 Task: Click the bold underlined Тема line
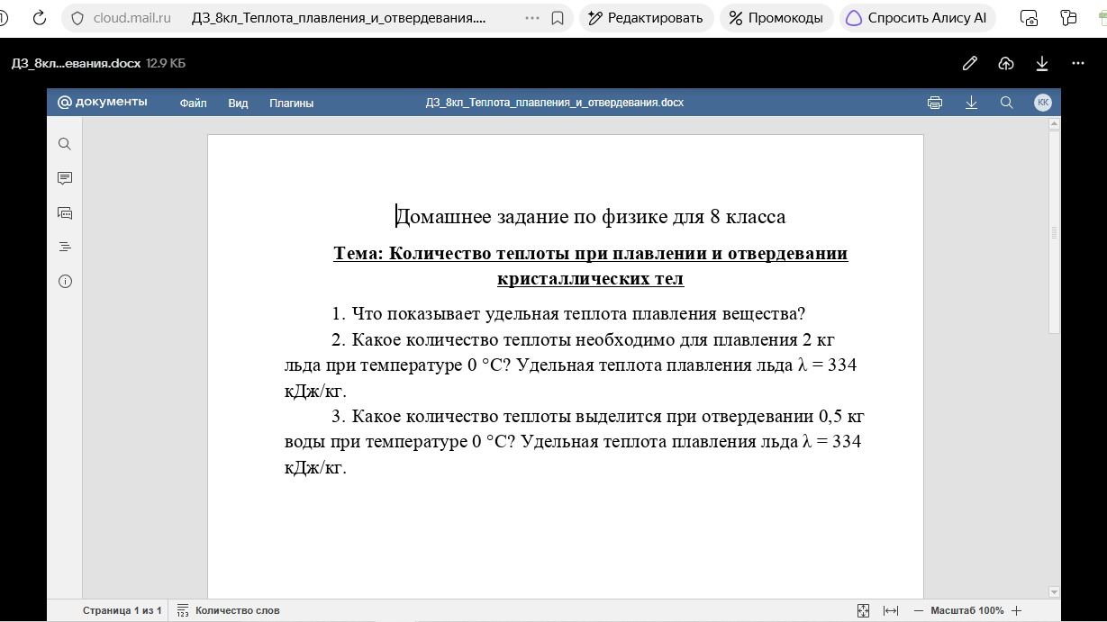tap(591, 266)
